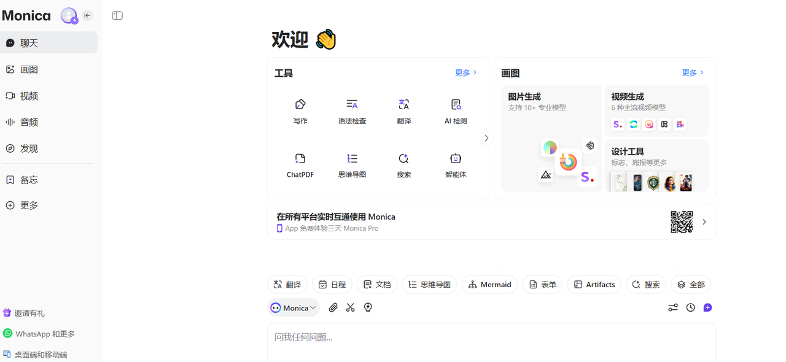The image size is (786, 362).
Task: Click the pink spiral video model icon
Action: tap(649, 124)
